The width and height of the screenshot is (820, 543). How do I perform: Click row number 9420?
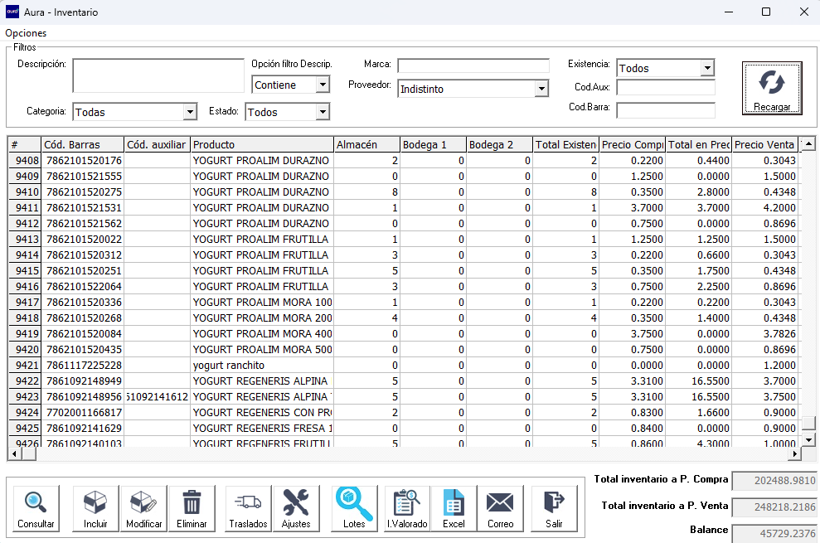(x=25, y=350)
